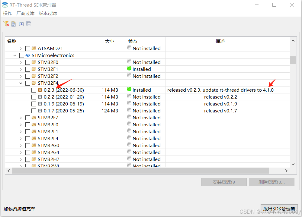This screenshot has width=302, height=217.
Task: Expand the STM32F7 tree node
Action: (21, 118)
